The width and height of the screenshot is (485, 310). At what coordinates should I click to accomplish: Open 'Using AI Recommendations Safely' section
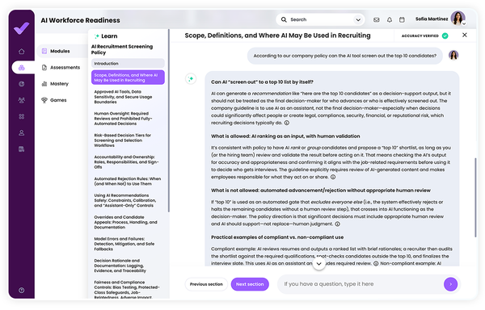click(x=128, y=200)
